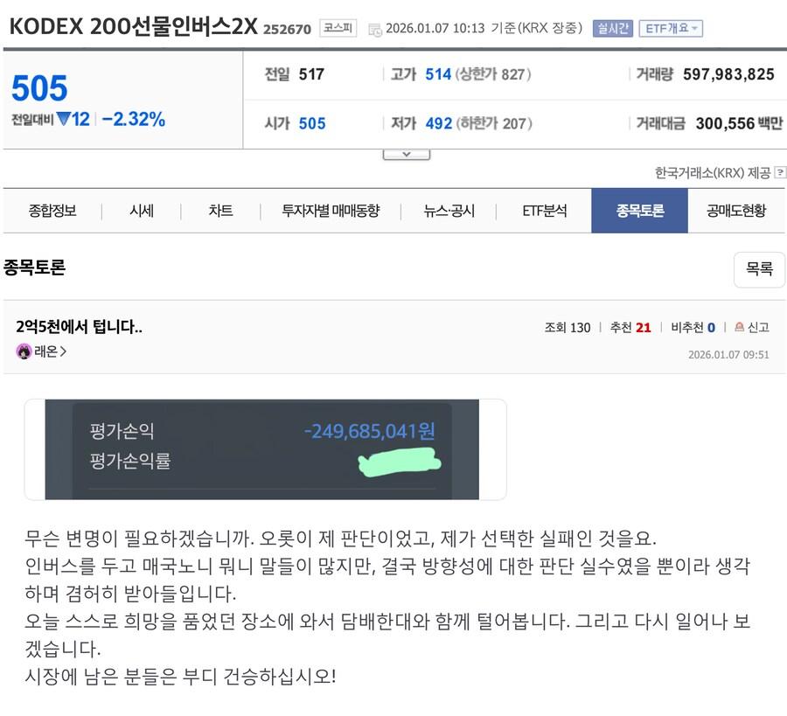Screen dimensions: 787x716
Task: Open the ETF분석 tab
Action: 544,211
